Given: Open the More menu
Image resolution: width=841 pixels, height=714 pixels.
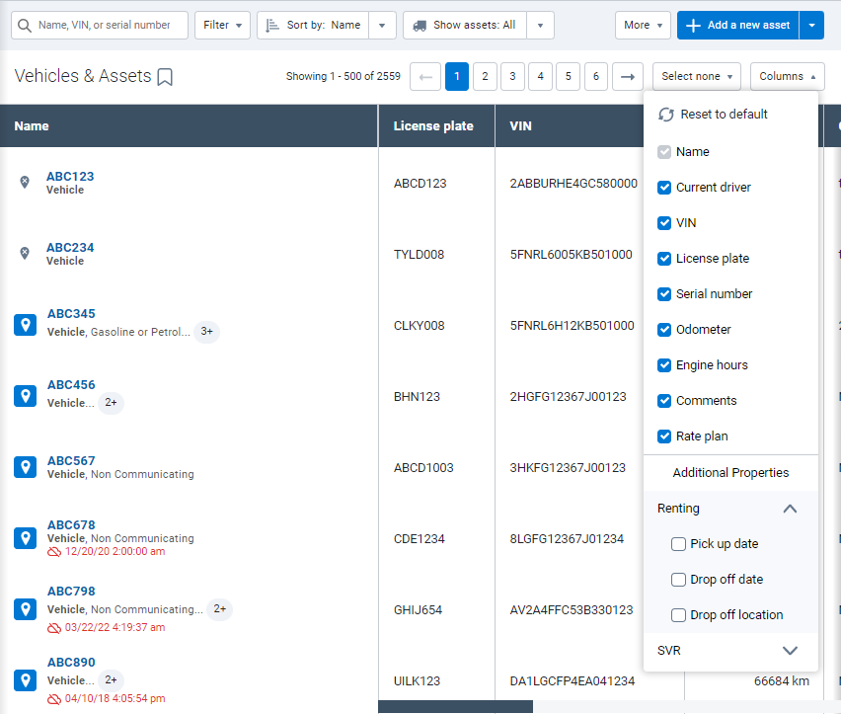Looking at the screenshot, I should tap(643, 25).
